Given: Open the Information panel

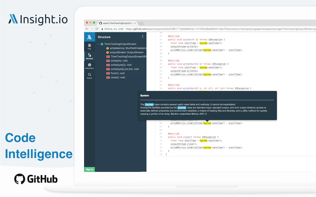Looking at the screenshot, I should (x=89, y=65).
